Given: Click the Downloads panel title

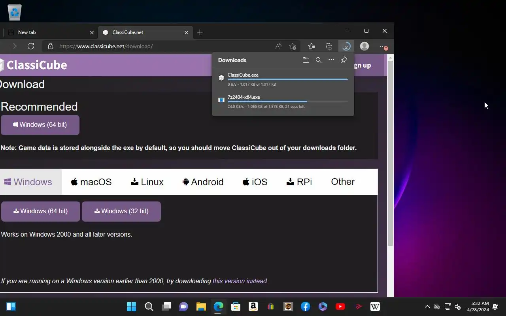Looking at the screenshot, I should tap(232, 60).
